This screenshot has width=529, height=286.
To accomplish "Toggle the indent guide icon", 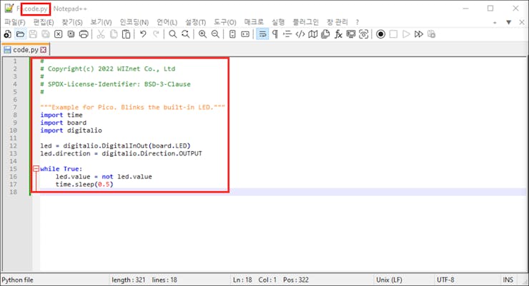I will click(x=287, y=34).
